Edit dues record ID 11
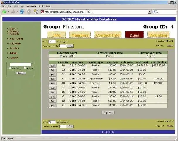The image size is (178, 141). (x=52, y=106)
